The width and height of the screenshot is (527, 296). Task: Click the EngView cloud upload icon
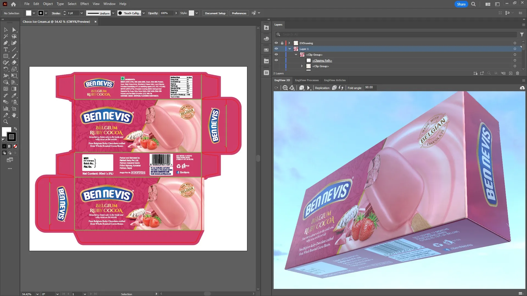point(522,88)
